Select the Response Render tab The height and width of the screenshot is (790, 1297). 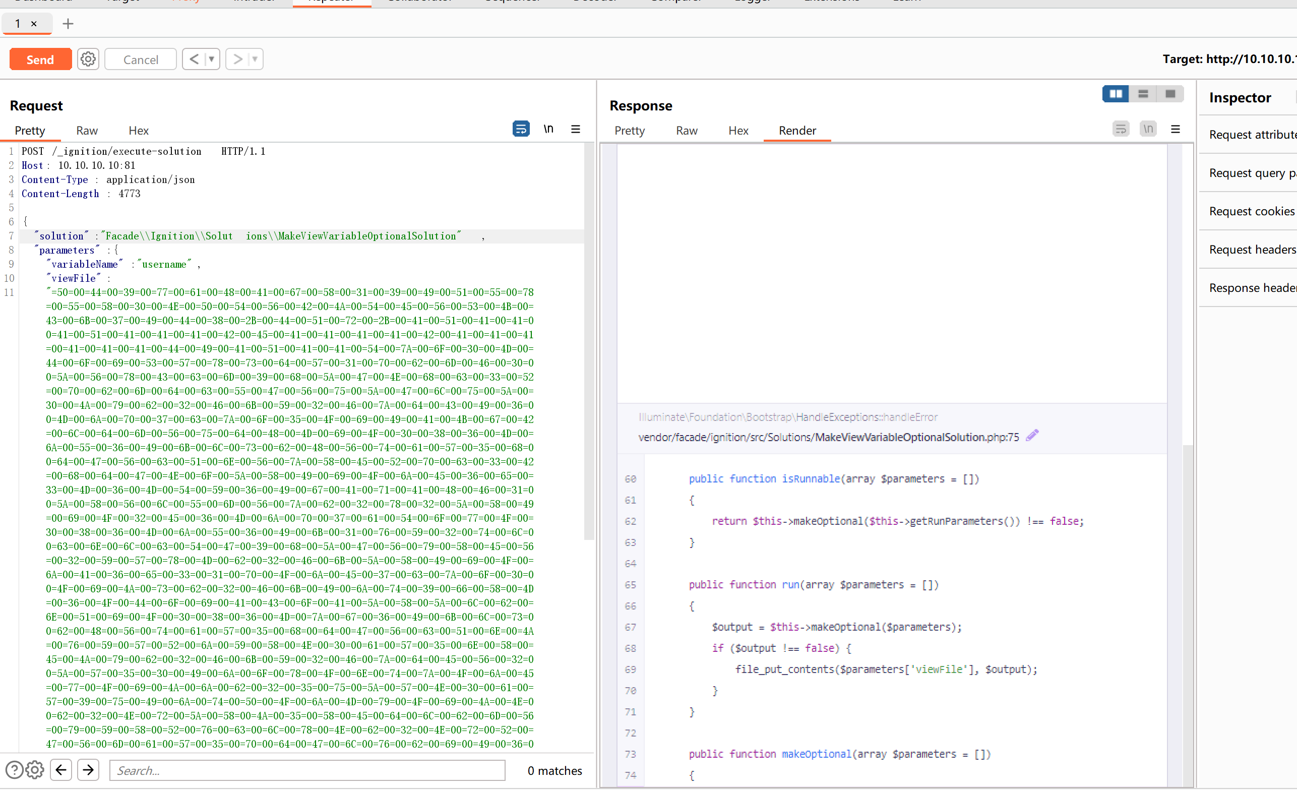797,131
